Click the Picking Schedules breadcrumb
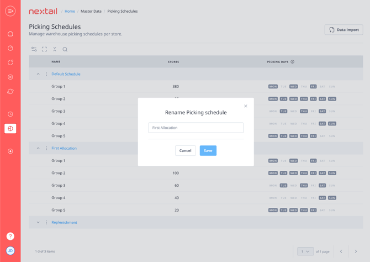 click(x=123, y=11)
